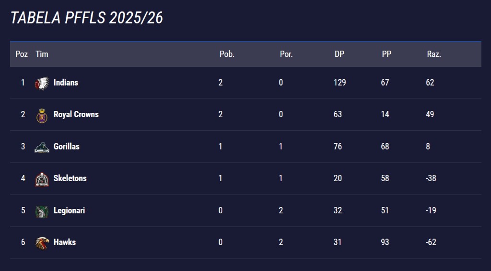Open the Indians team page
Image resolution: width=491 pixels, height=271 pixels.
pos(66,83)
